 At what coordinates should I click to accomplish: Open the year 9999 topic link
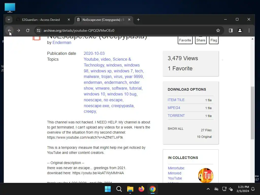pos(134,76)
